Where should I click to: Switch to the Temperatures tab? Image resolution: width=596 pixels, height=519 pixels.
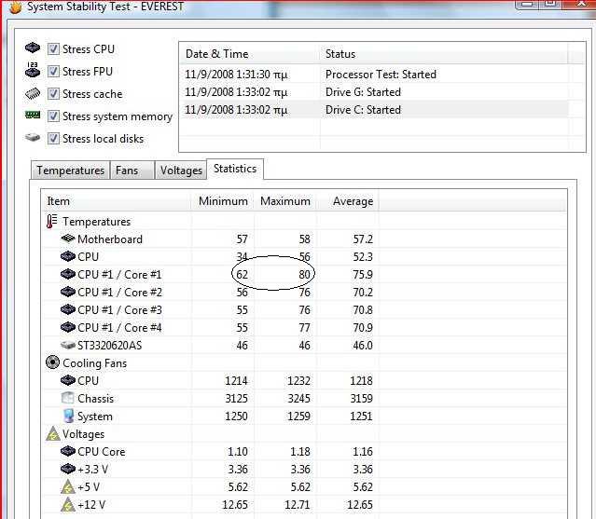pyautogui.click(x=70, y=171)
